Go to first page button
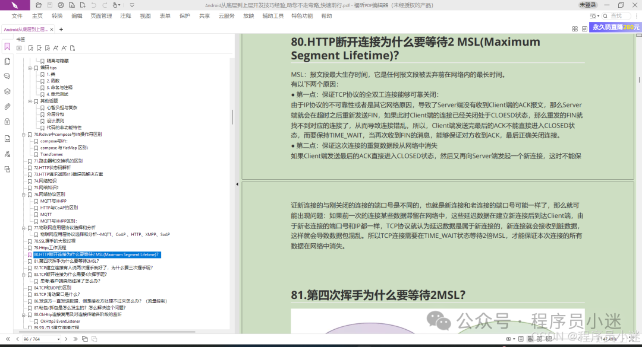 click(8, 339)
